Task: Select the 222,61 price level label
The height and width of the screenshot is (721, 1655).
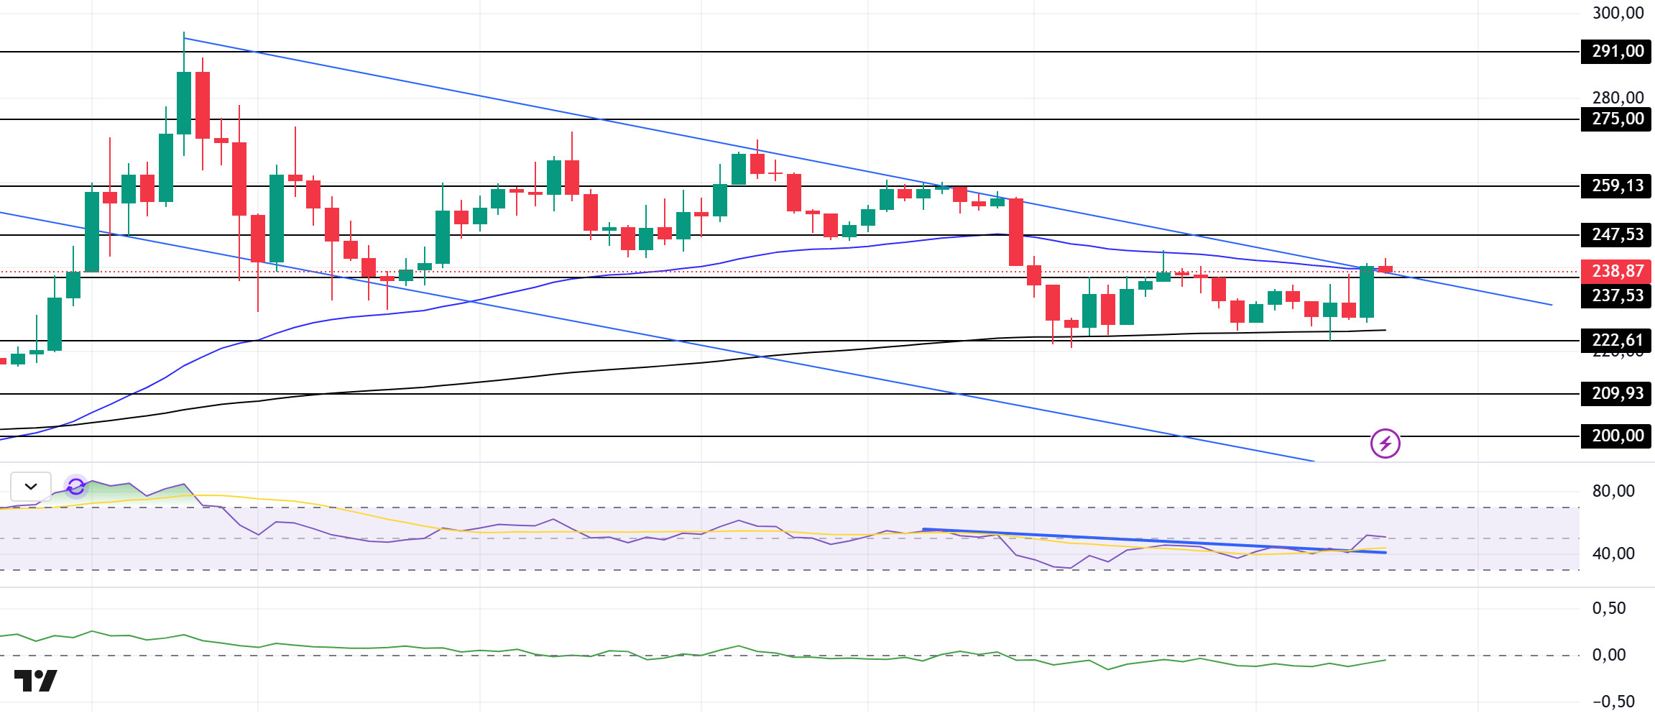Action: [x=1616, y=340]
